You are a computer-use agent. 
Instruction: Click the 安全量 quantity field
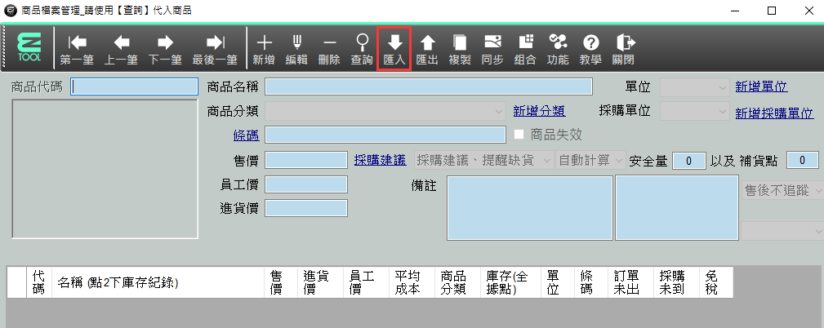point(689,161)
